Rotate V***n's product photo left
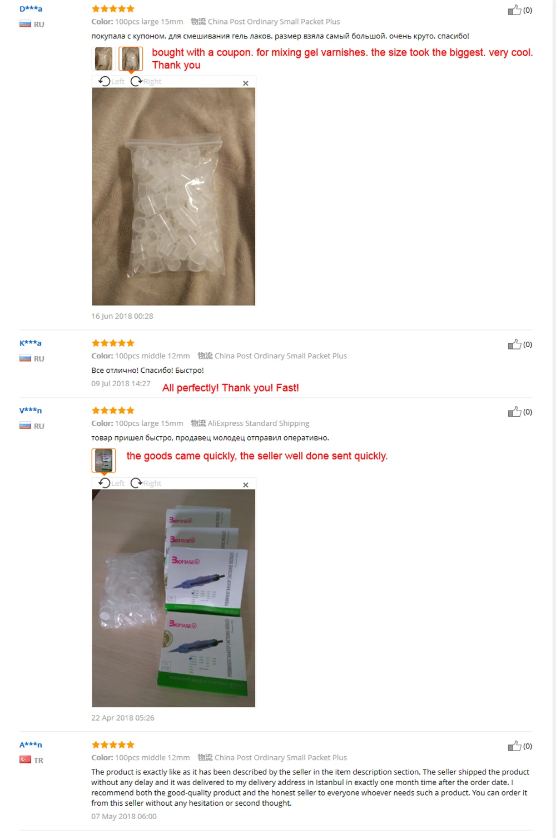The image size is (556, 838). [x=111, y=483]
